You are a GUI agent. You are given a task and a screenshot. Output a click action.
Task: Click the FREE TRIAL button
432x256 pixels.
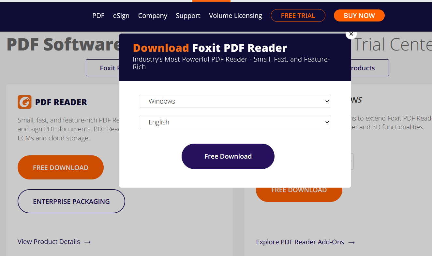[x=298, y=16]
